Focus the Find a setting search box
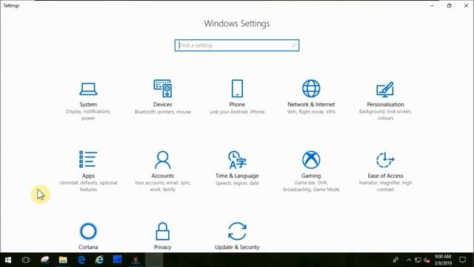The image size is (474, 267). coord(237,45)
